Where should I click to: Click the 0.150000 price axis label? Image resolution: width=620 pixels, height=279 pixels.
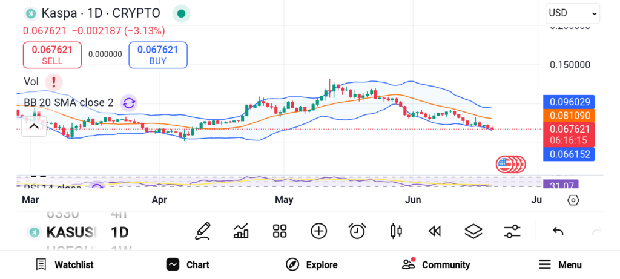tap(570, 65)
